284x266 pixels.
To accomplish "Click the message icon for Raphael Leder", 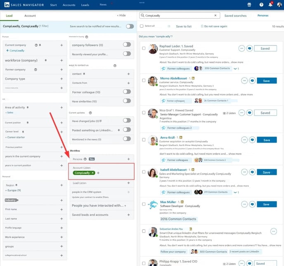I will click(x=250, y=48).
